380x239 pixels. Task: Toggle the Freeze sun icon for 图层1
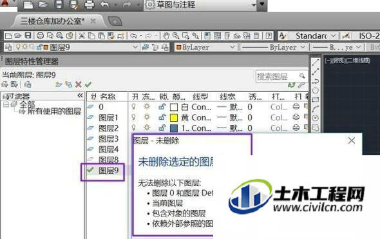click(147, 117)
